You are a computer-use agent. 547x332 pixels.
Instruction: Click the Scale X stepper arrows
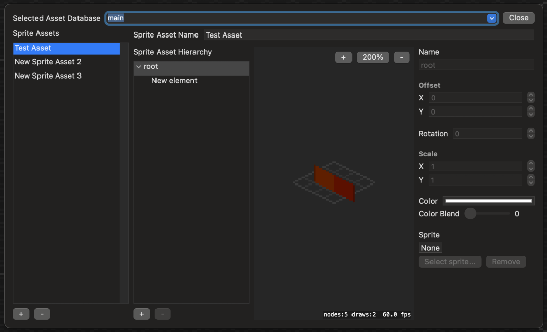click(531, 166)
